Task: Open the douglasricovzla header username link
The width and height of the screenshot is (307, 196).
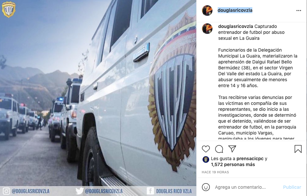Action: click(x=235, y=10)
